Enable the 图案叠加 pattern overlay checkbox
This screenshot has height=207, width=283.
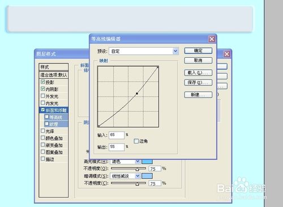[x=43, y=152]
